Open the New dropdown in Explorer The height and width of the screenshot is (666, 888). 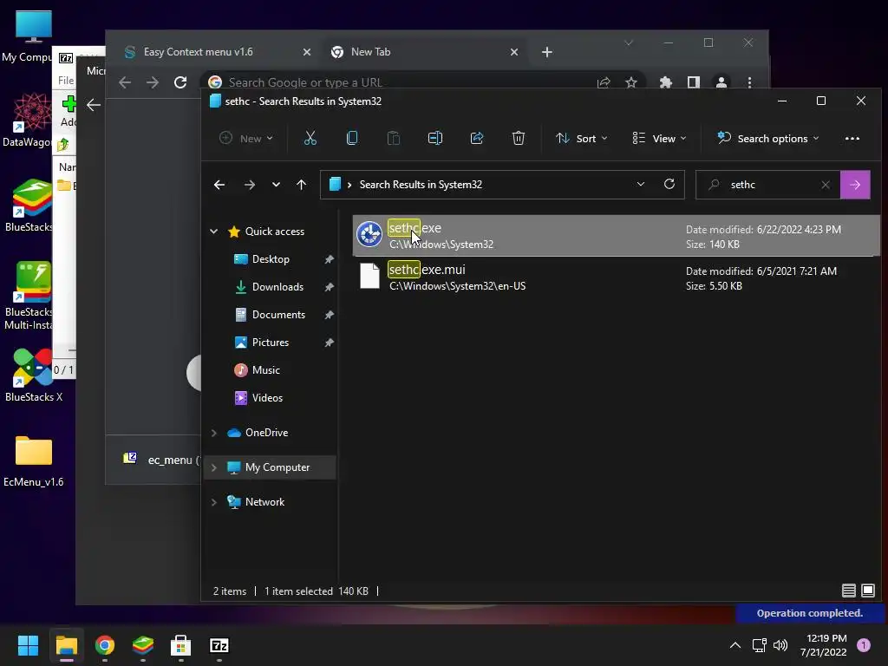[x=246, y=138]
